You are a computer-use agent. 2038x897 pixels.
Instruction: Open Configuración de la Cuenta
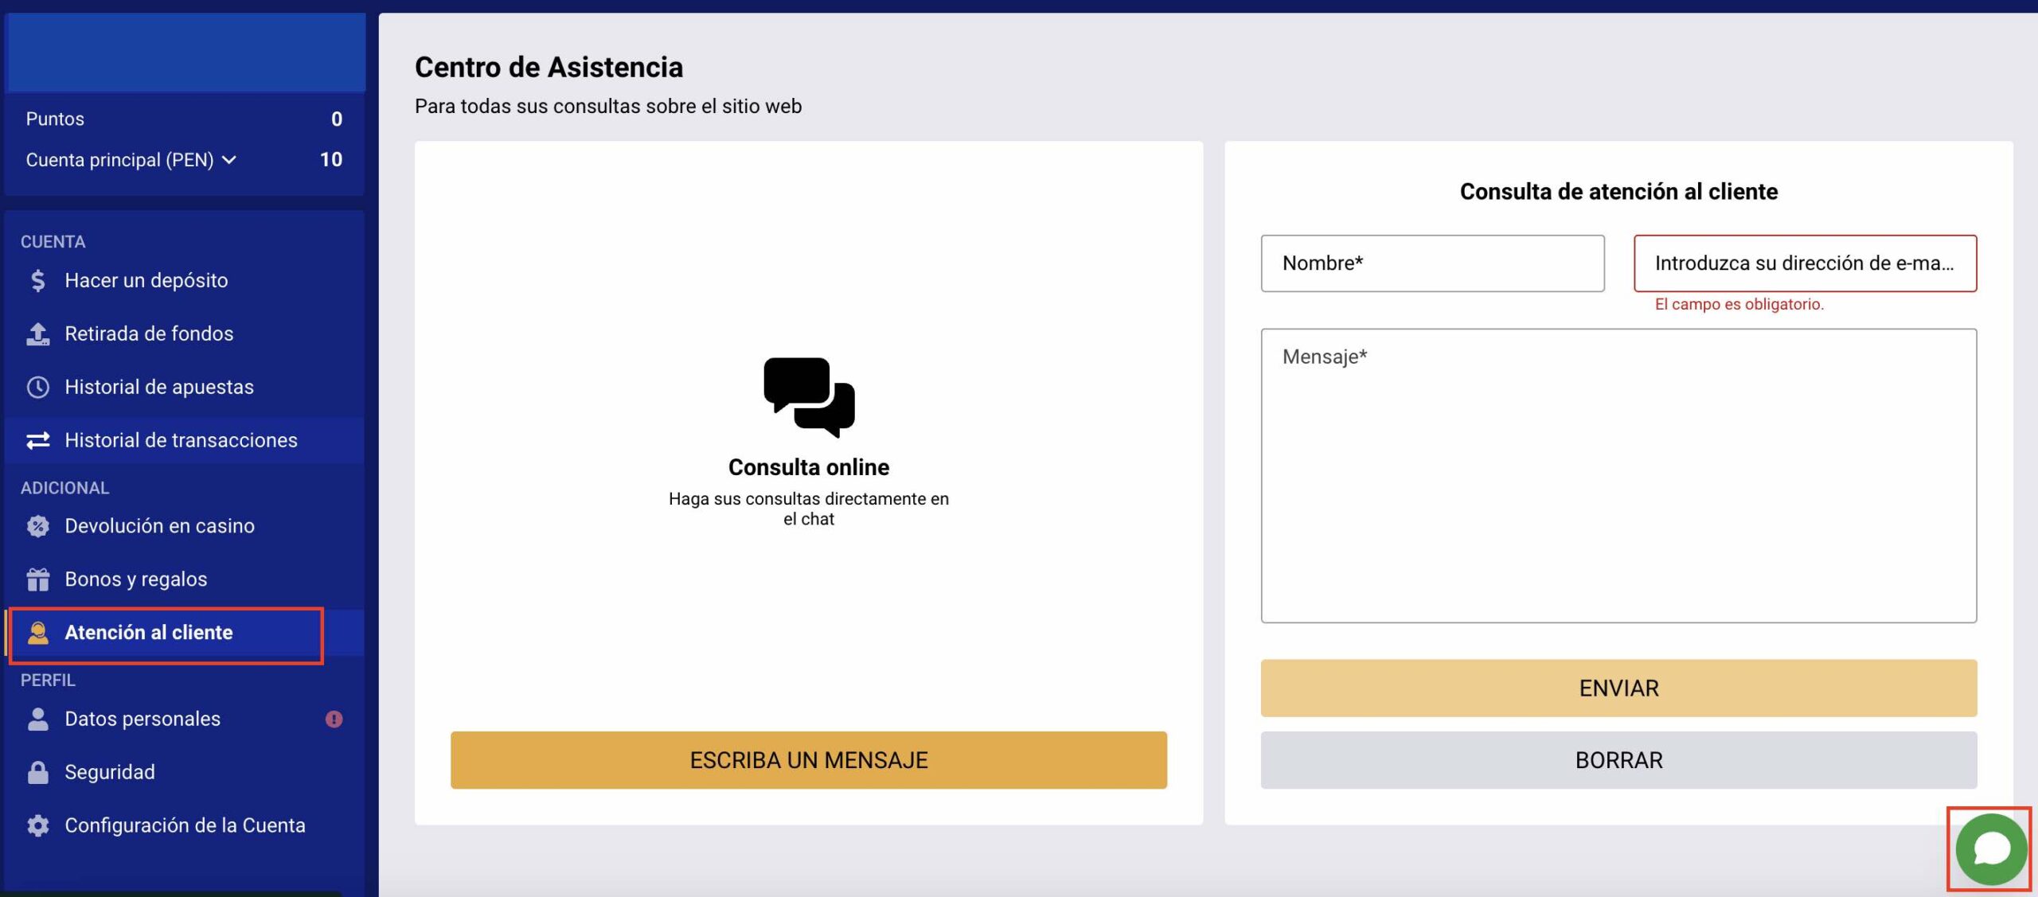coord(184,825)
